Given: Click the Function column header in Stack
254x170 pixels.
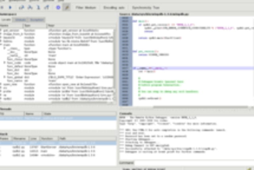Looking at the screenshot, I should pyautogui.click(x=48, y=139).
